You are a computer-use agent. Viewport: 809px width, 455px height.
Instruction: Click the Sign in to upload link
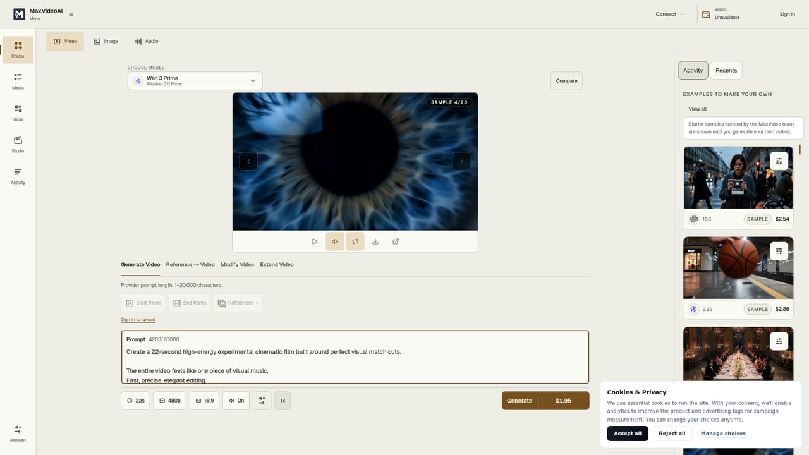pos(138,320)
